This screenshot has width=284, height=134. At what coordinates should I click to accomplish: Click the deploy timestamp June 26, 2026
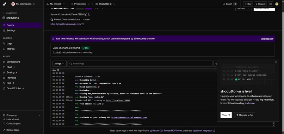(x=66, y=48)
